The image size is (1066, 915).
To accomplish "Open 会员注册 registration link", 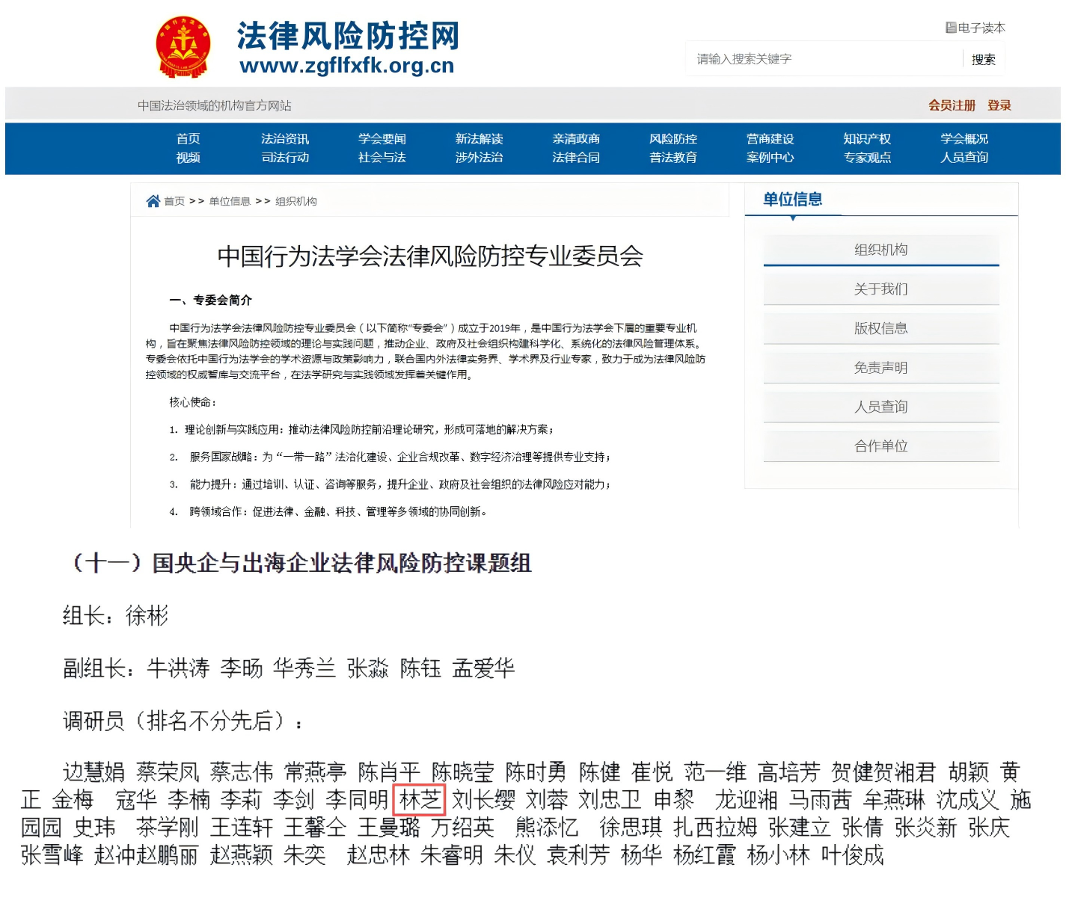I will pos(952,105).
